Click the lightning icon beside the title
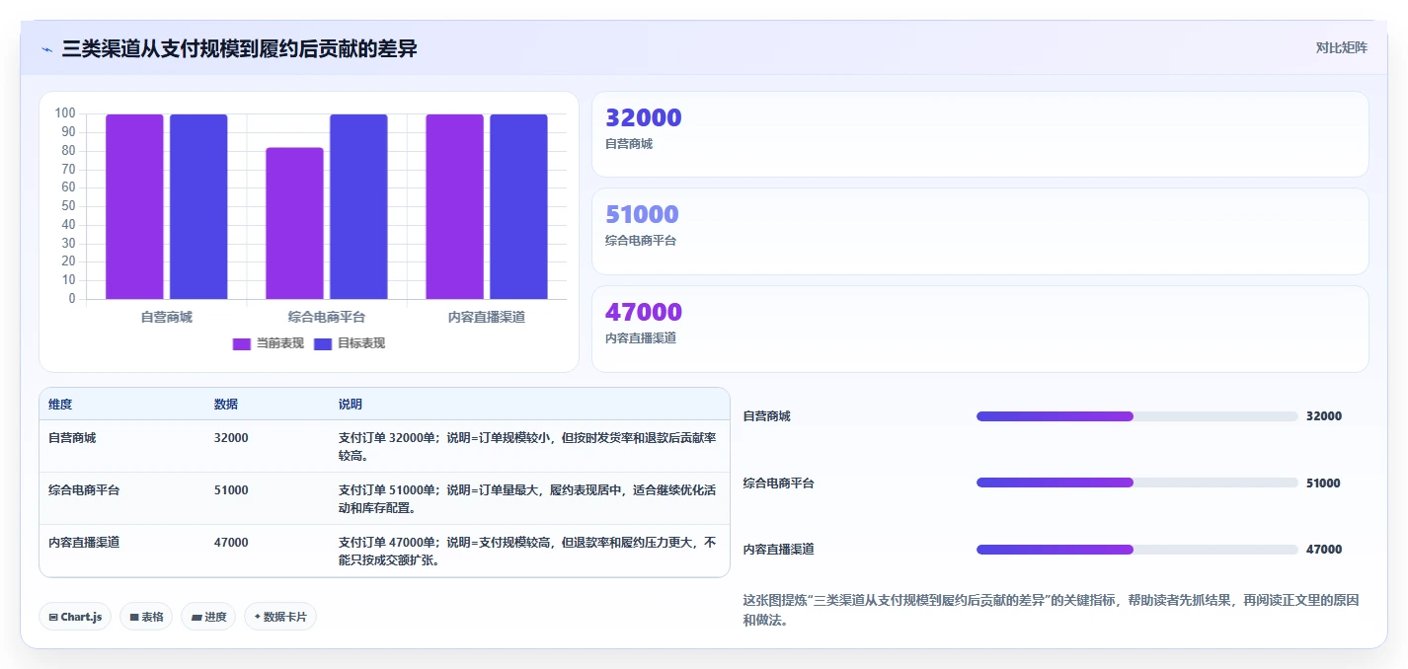1408x669 pixels. coord(46,48)
